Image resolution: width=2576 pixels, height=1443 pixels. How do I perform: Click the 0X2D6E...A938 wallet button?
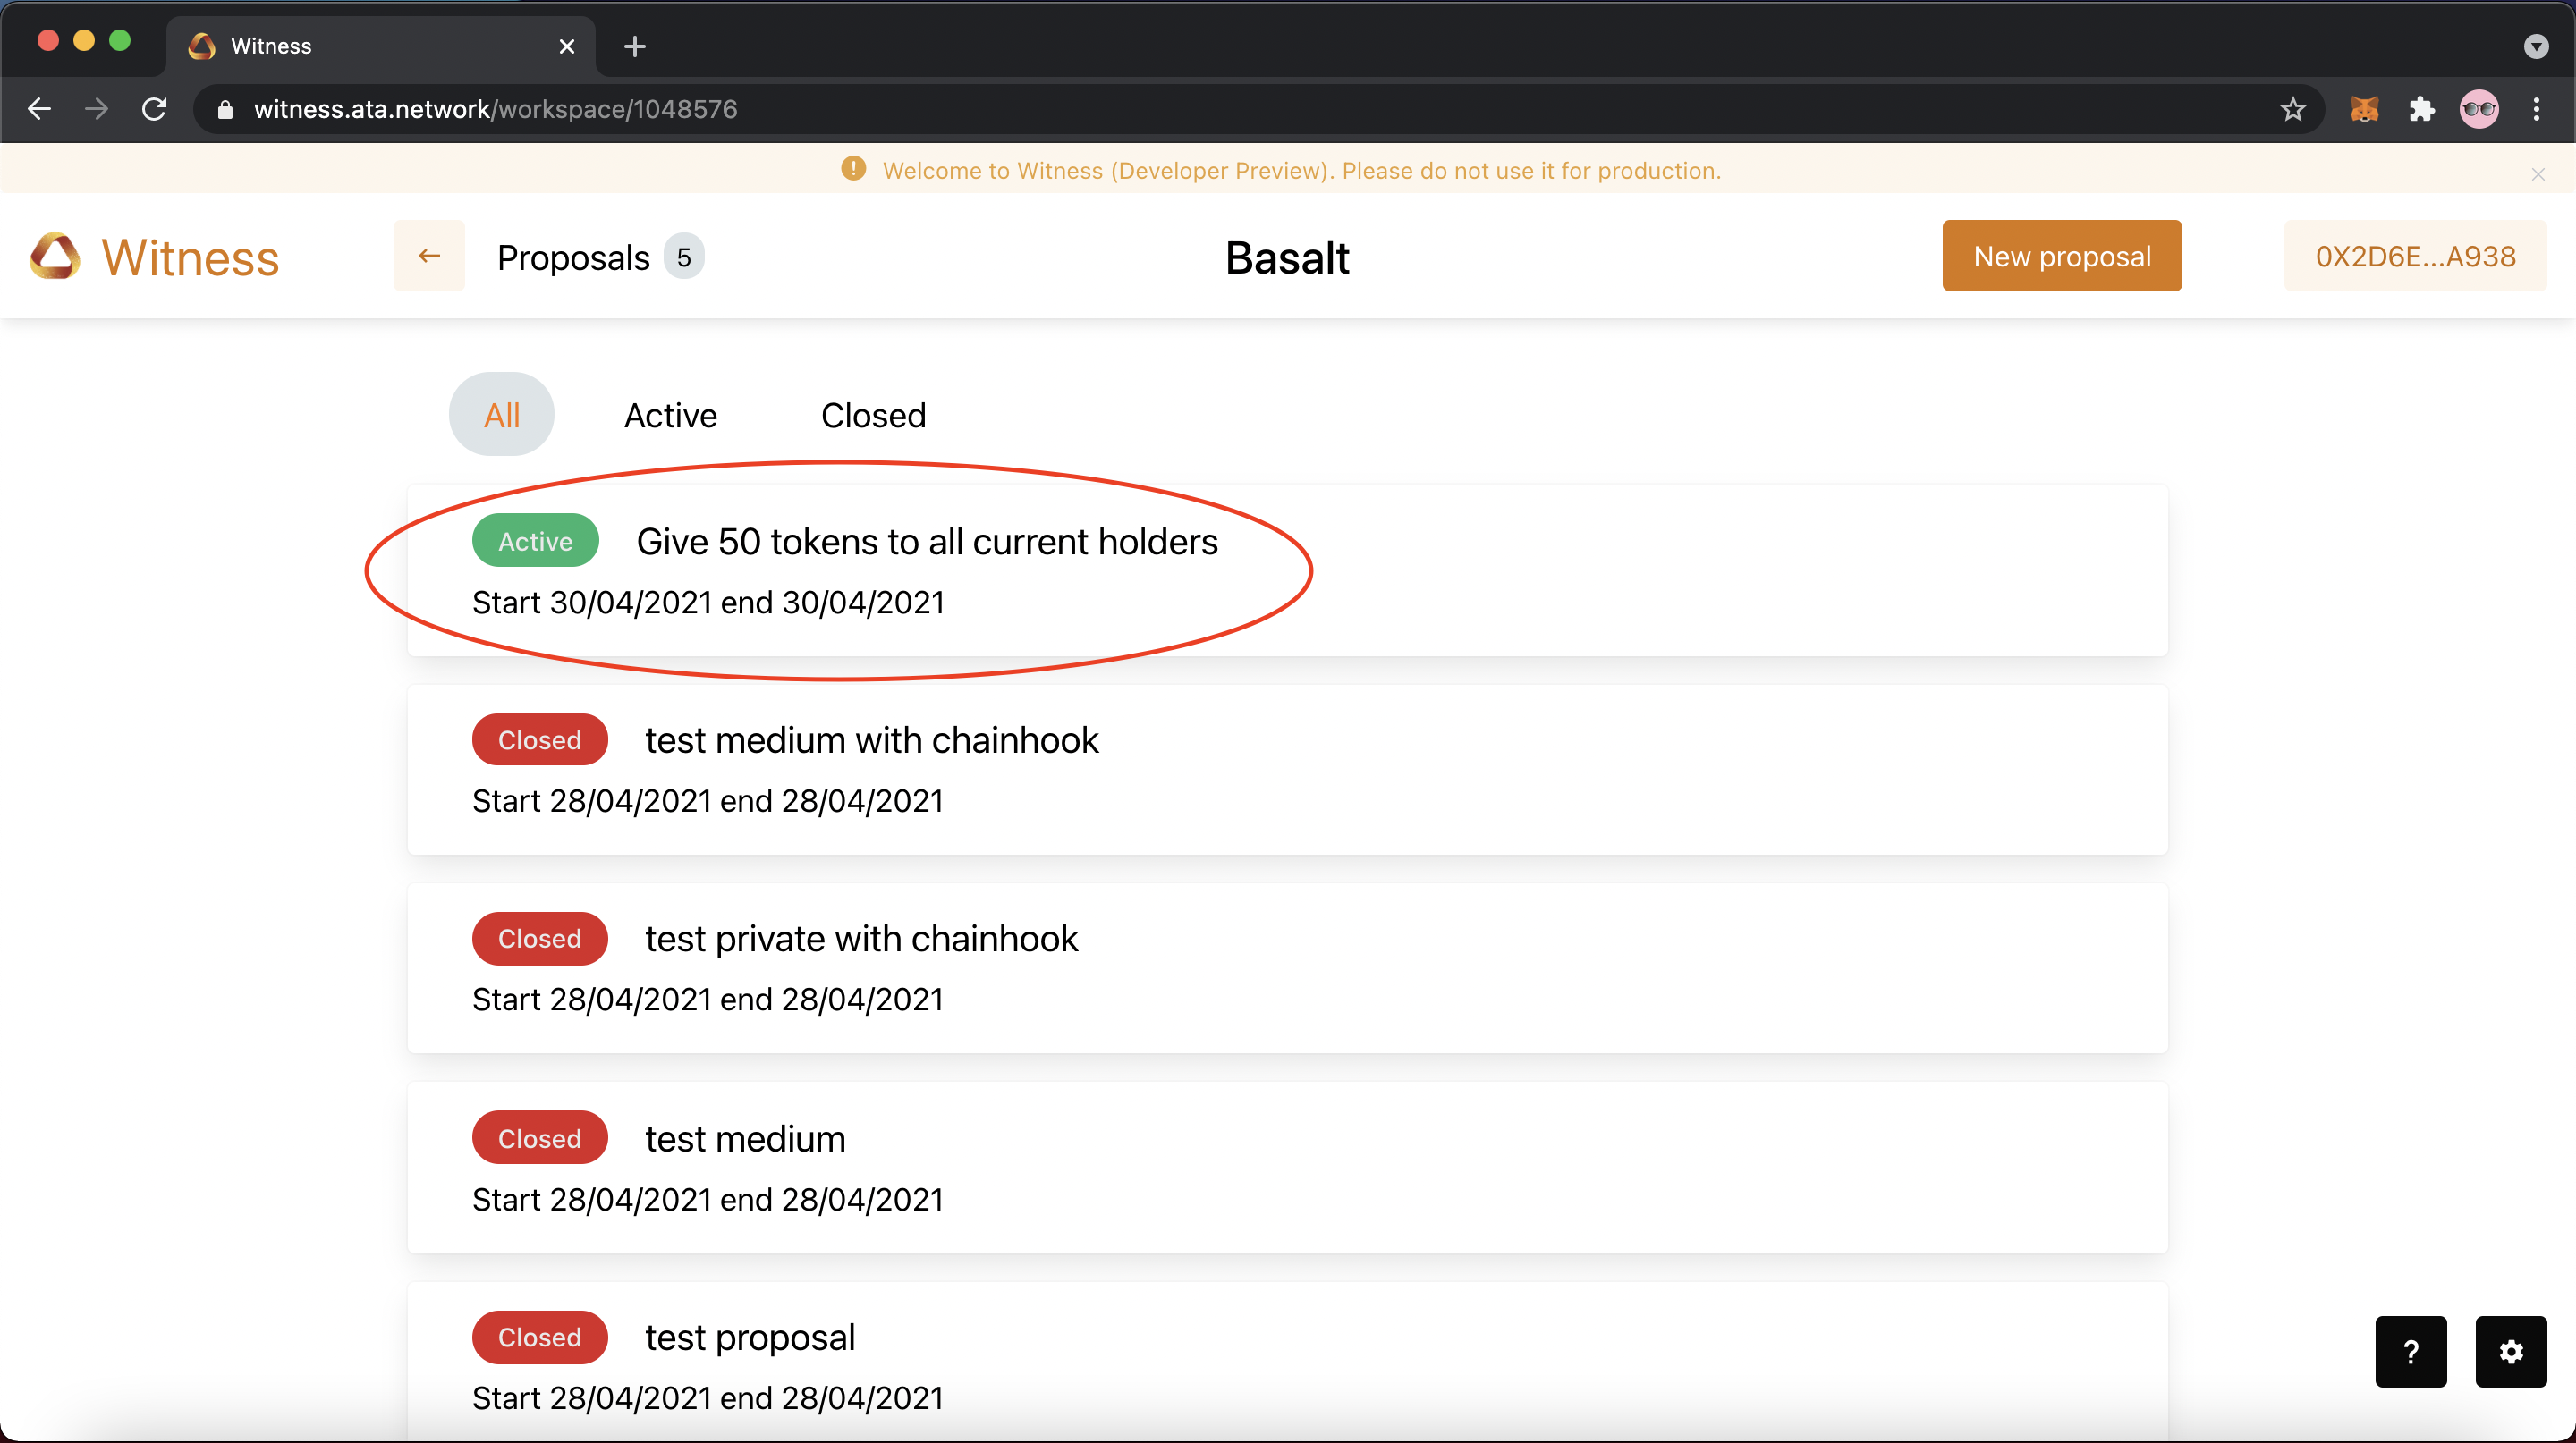[x=2415, y=257]
